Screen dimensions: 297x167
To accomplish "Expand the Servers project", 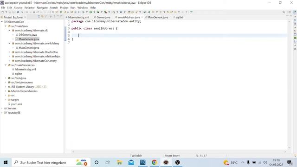I will click(2, 109).
